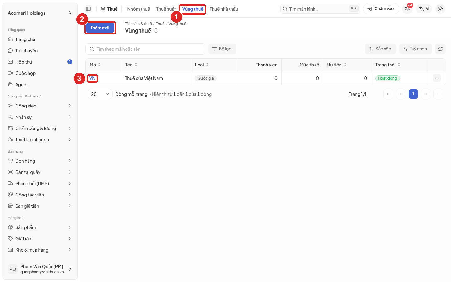Sort by the Mã column header
Screen dimensions: 451x282
(95, 65)
